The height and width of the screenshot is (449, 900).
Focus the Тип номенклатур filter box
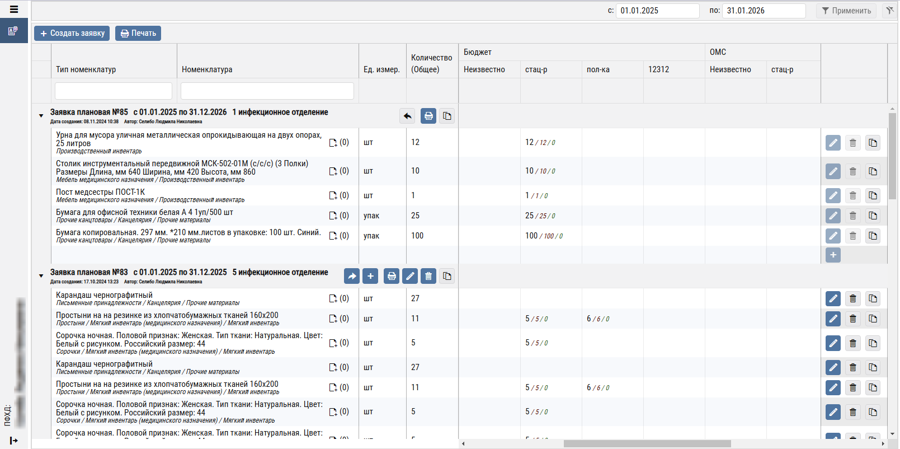click(x=114, y=91)
